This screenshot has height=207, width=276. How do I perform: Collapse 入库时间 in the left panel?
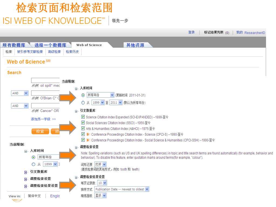[26, 151]
